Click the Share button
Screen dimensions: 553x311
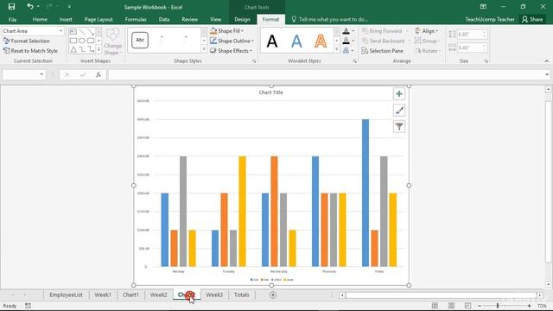pyautogui.click(x=532, y=19)
